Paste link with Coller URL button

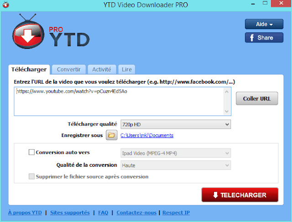point(257,98)
